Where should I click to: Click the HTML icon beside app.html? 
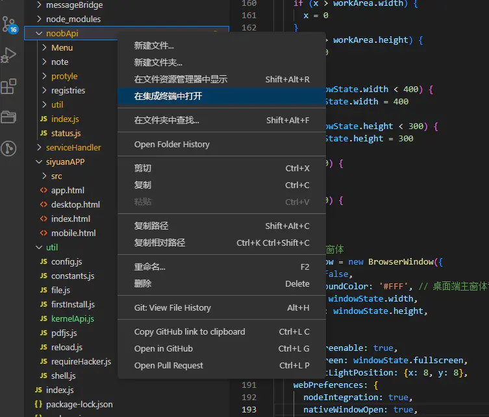point(44,191)
